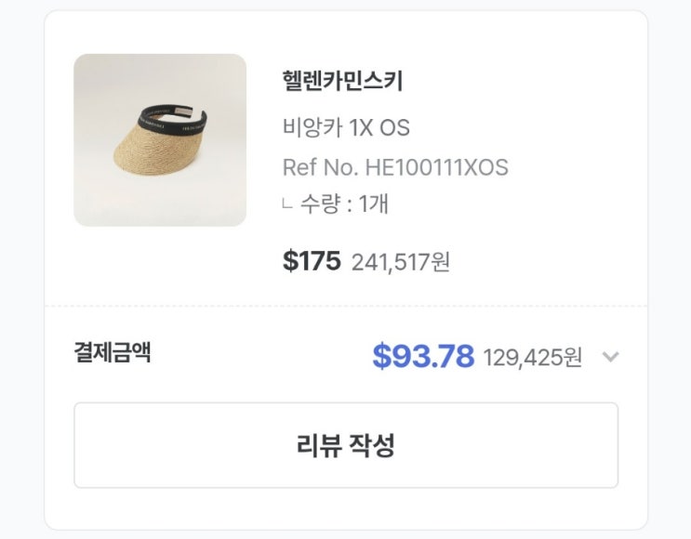Click the HE100111XOS reference code

click(x=436, y=167)
